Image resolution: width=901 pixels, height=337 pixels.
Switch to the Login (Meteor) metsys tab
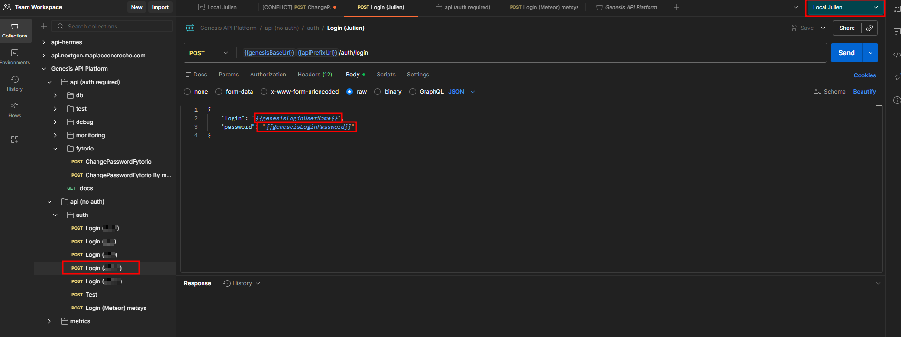point(544,7)
